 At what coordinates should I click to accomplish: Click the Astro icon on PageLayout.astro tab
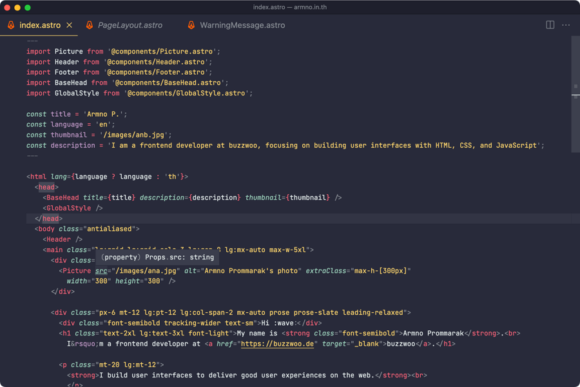point(90,25)
